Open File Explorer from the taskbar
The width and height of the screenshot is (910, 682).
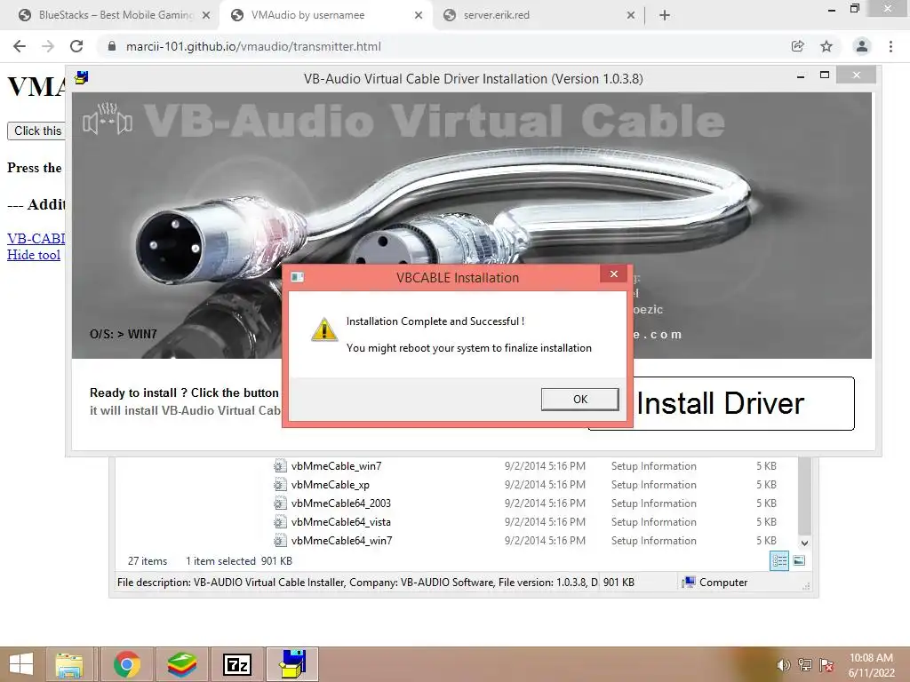(x=69, y=664)
